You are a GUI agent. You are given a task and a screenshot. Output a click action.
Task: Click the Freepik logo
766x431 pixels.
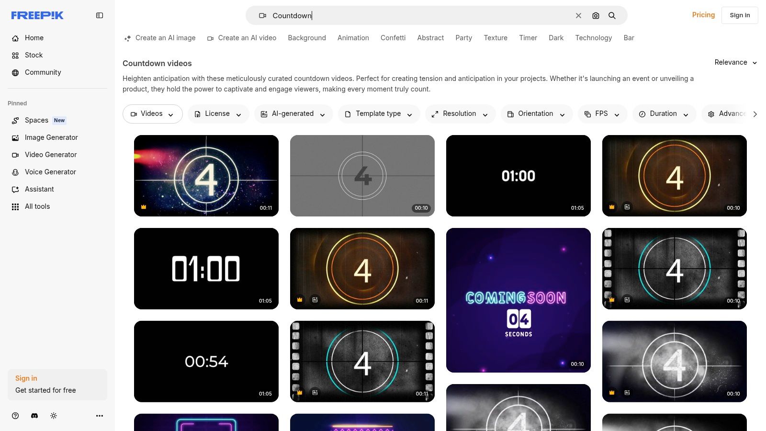click(37, 15)
